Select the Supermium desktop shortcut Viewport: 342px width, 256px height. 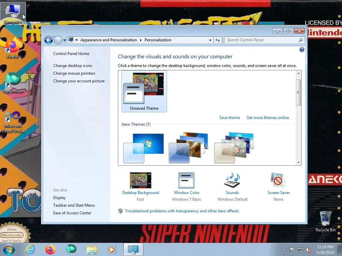coord(13,83)
